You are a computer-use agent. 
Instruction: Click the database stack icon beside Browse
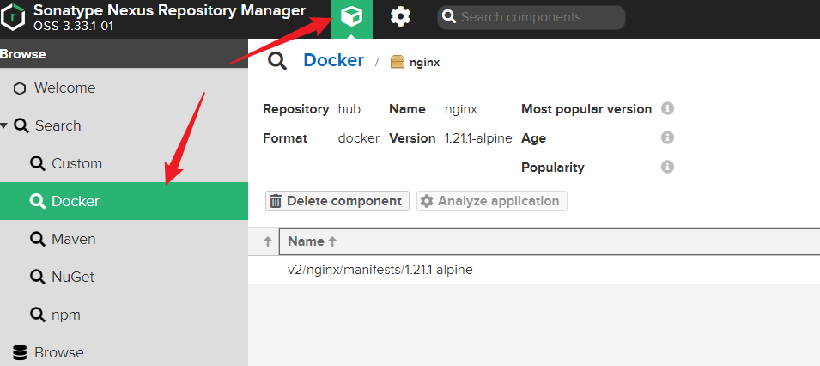coord(20,352)
